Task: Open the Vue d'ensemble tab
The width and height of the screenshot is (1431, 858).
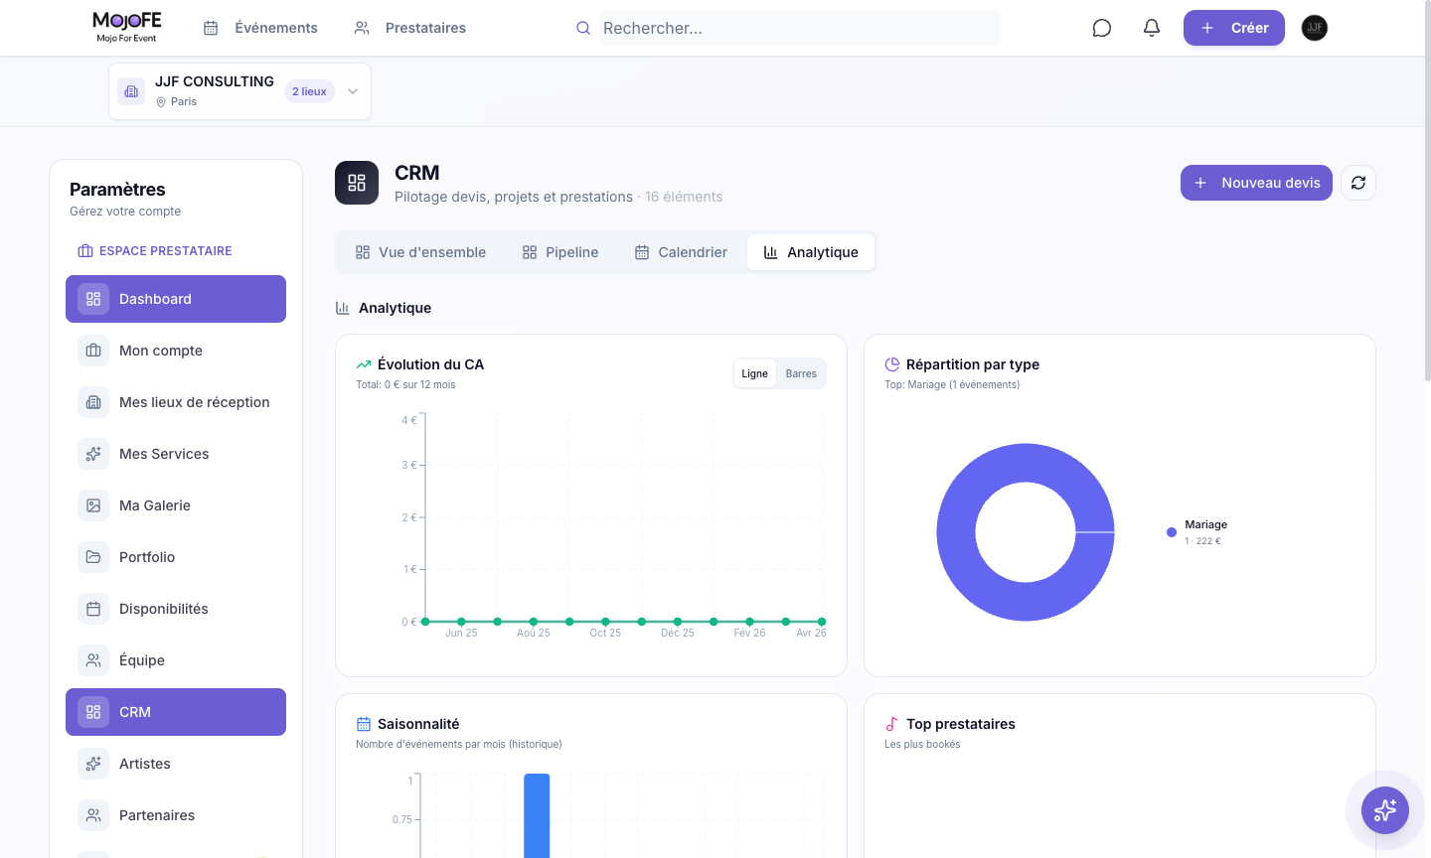Action: (420, 252)
